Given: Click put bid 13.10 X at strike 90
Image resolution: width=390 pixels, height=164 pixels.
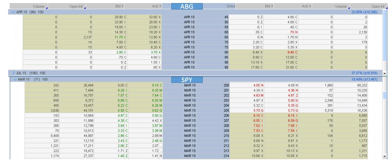Looking at the screenshot, I should click(257, 62).
